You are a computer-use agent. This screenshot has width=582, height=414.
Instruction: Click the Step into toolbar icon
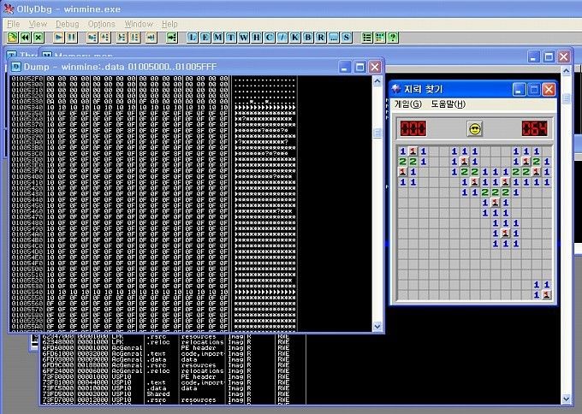92,37
